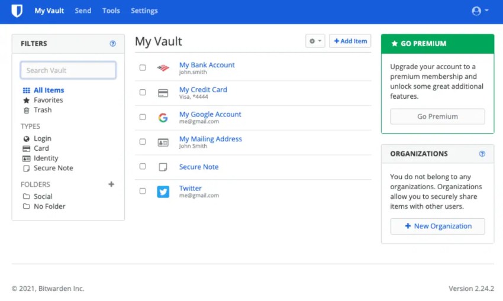The image size is (503, 301).
Task: Open the My Mailing Address item
Action: [x=211, y=139]
